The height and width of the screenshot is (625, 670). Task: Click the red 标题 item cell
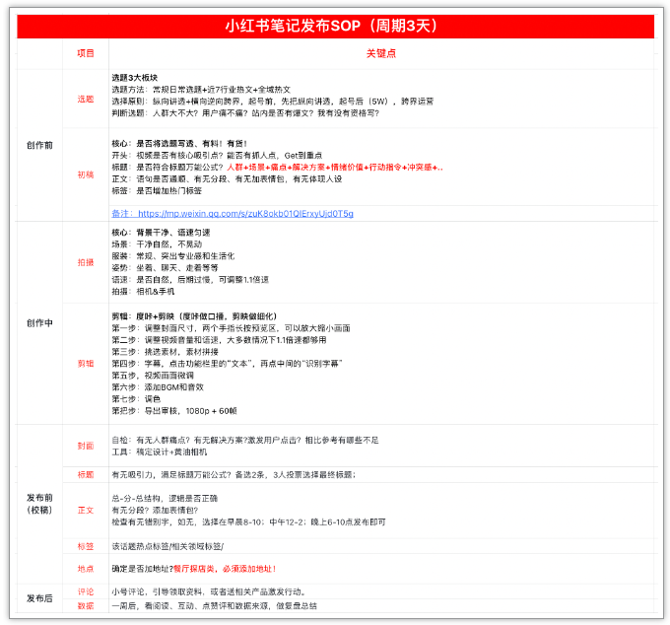pyautogui.click(x=86, y=474)
